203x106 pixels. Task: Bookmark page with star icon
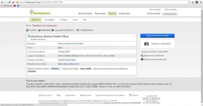point(189,2)
